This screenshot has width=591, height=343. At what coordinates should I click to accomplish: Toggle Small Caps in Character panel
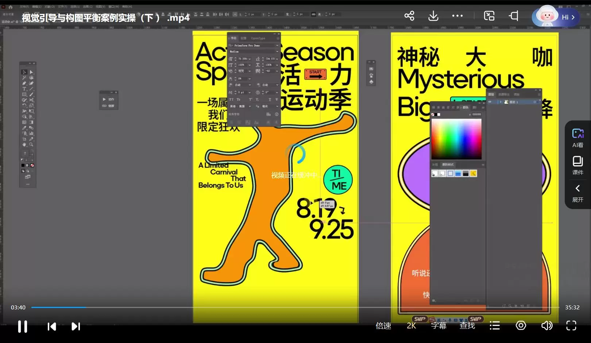(238, 100)
